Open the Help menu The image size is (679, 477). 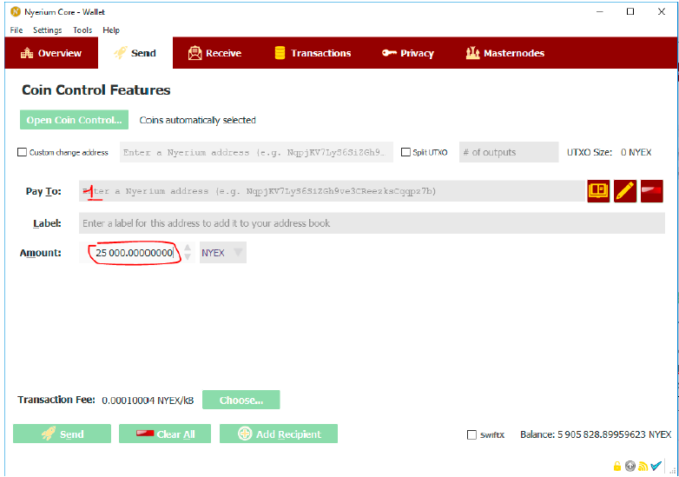(111, 30)
